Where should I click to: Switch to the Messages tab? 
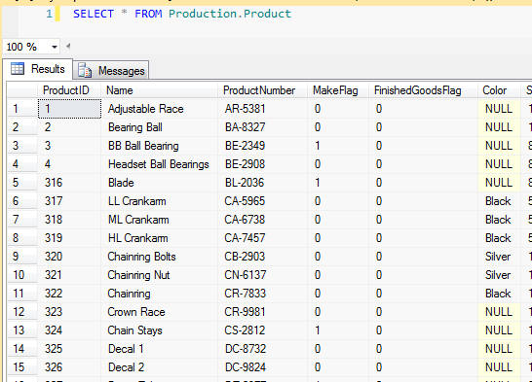coord(111,70)
